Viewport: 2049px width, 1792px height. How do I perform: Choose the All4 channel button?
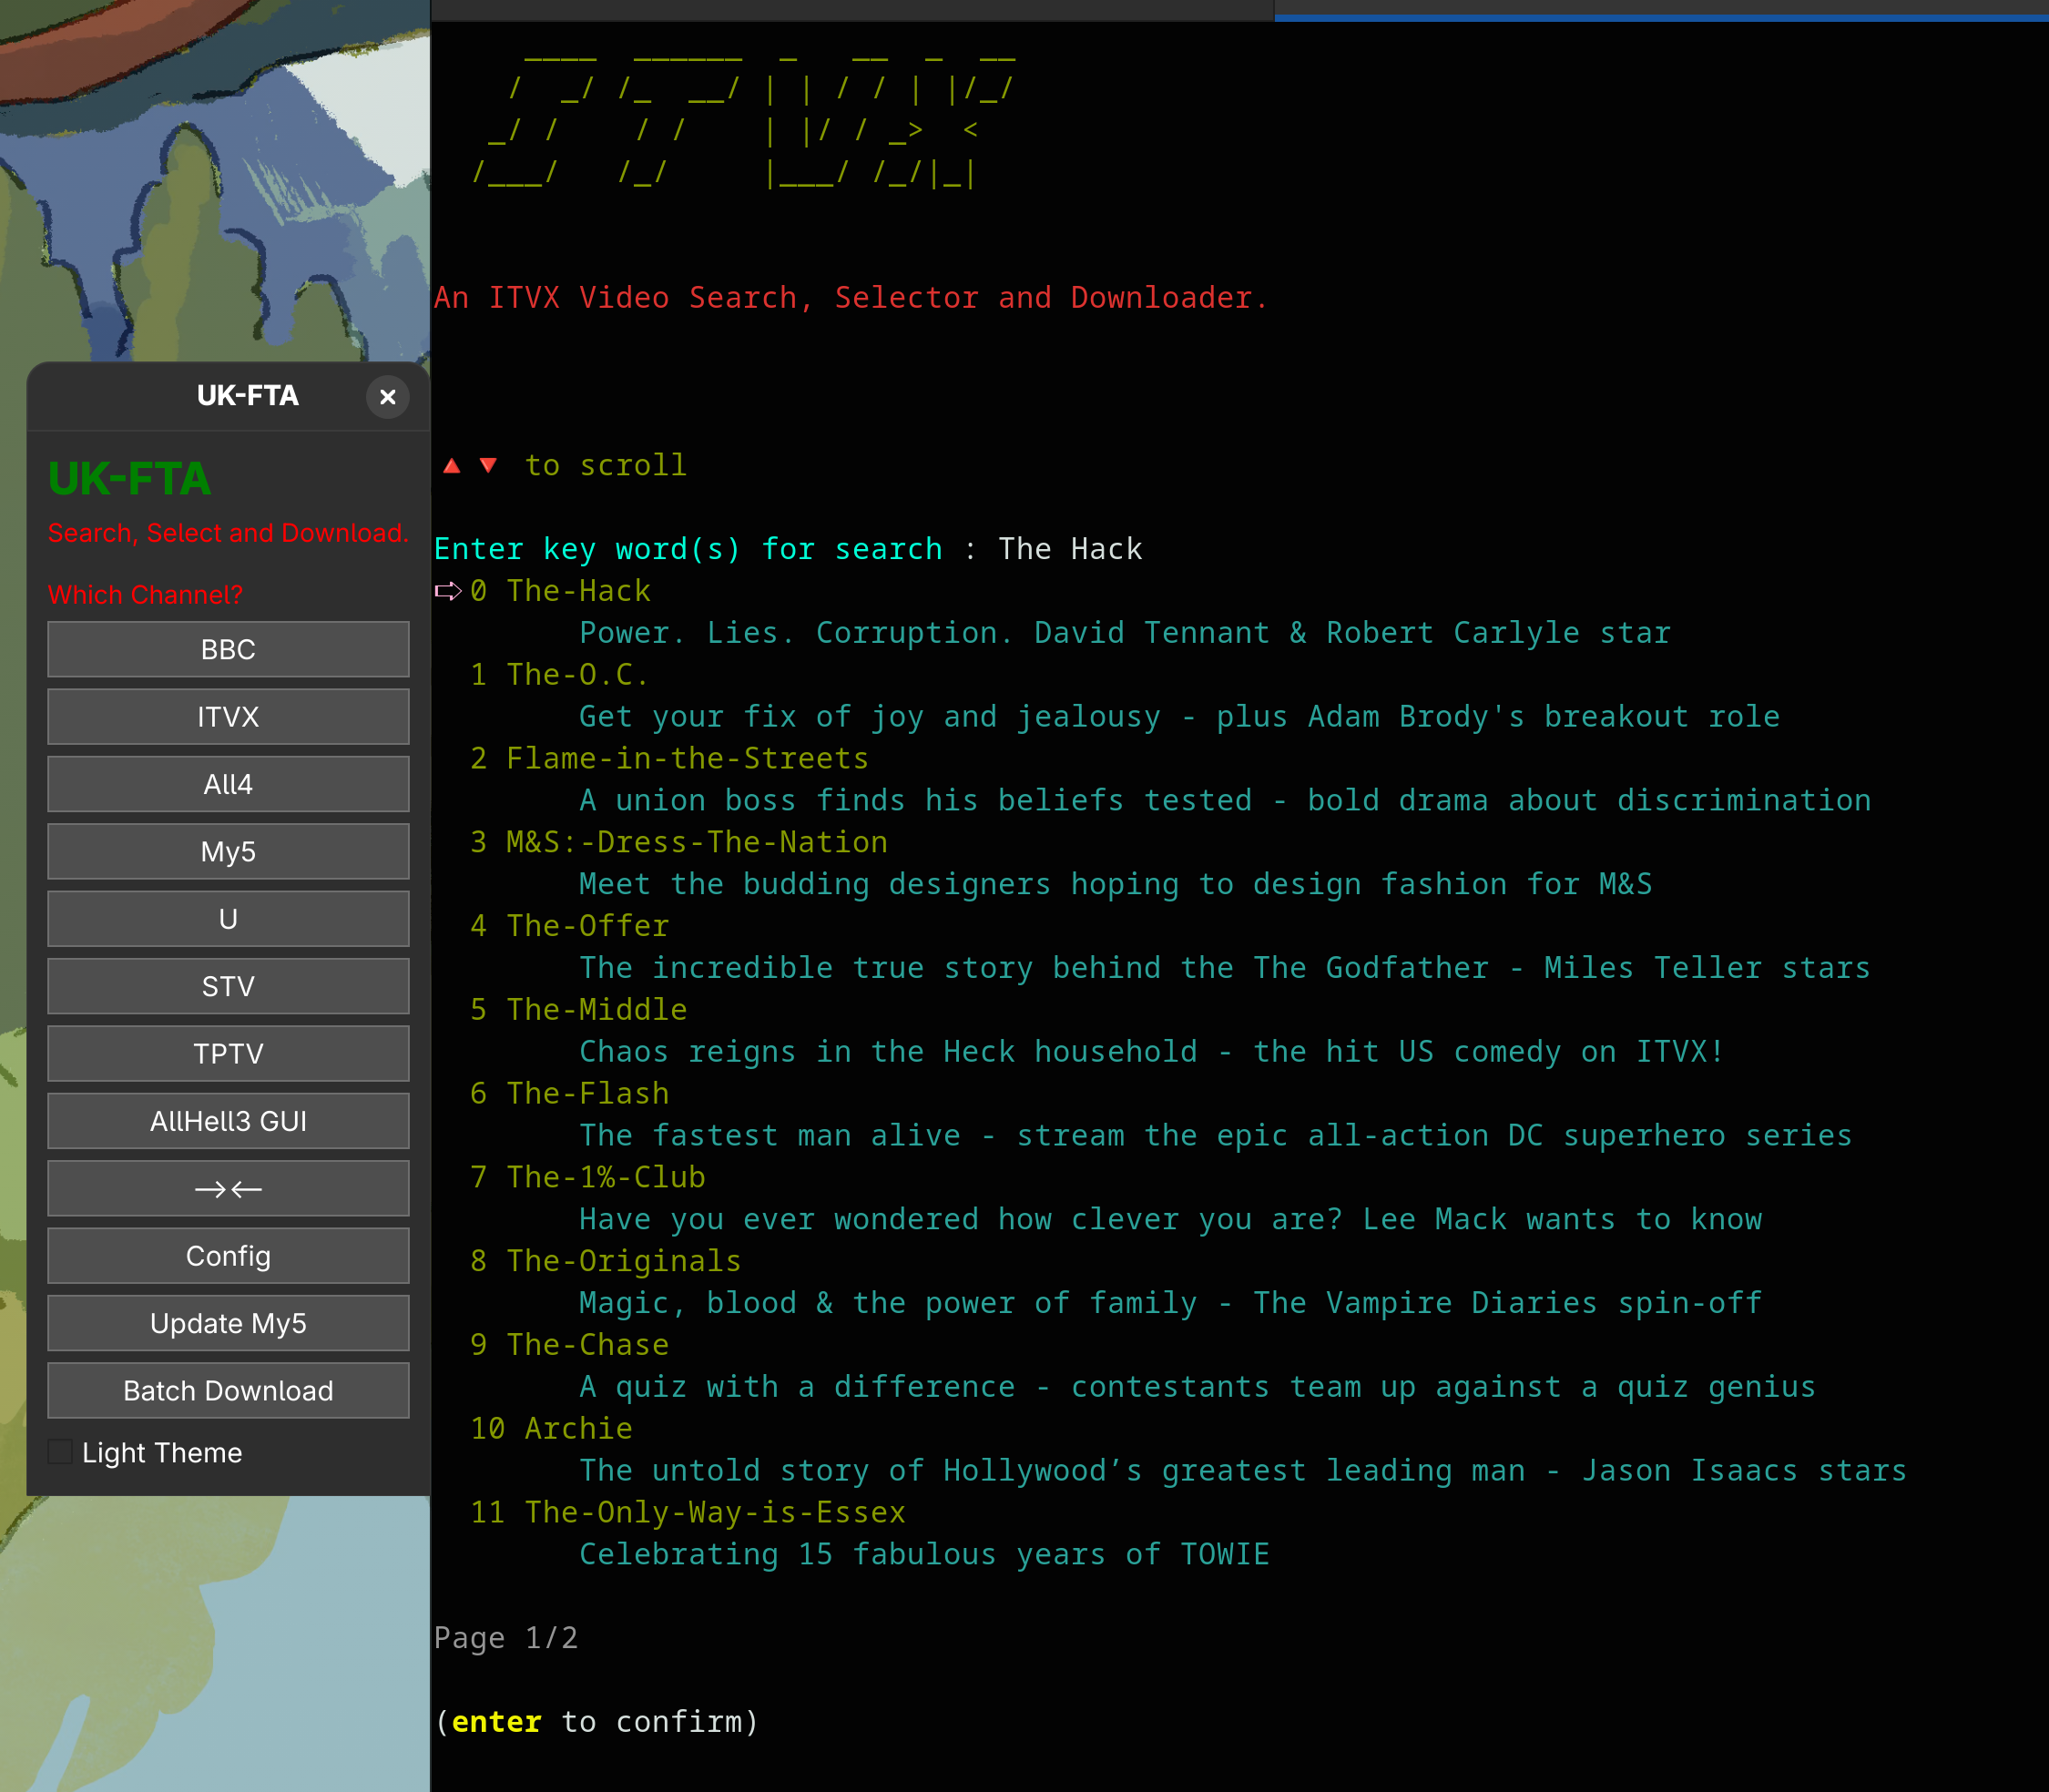(228, 784)
